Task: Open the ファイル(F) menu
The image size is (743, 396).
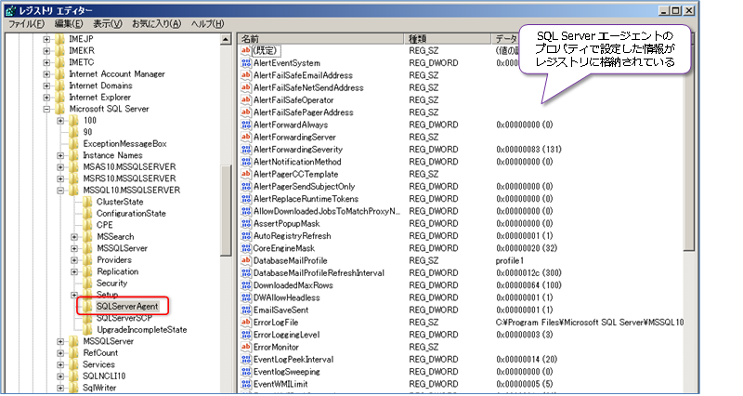Action: pos(26,24)
